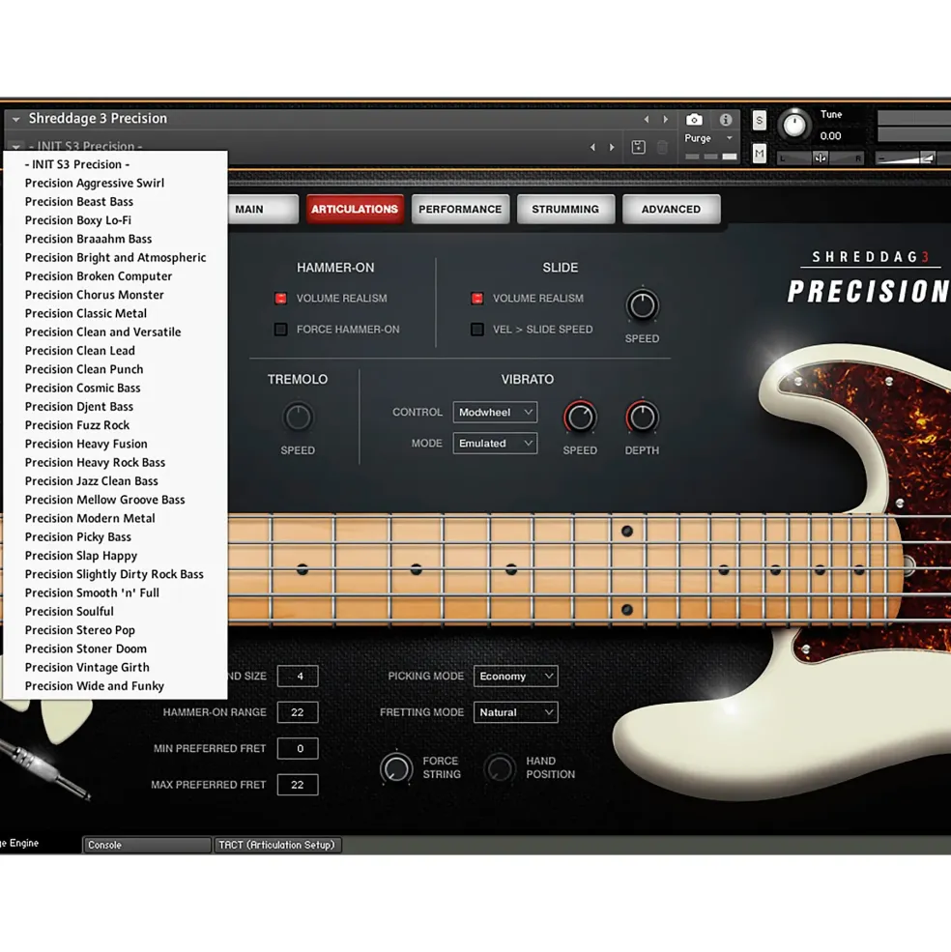Load Precision Jazz Clean Bass preset

pyautogui.click(x=115, y=481)
